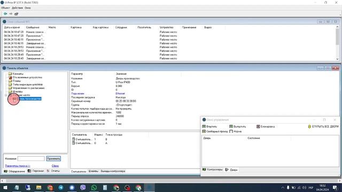Click events list scrollbar up arrow
The image size is (342, 192).
[x=337, y=27]
